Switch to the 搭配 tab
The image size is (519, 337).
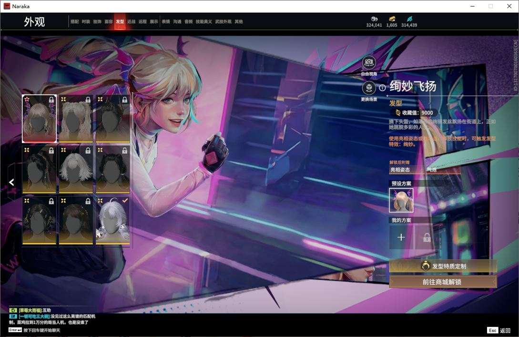tap(74, 21)
